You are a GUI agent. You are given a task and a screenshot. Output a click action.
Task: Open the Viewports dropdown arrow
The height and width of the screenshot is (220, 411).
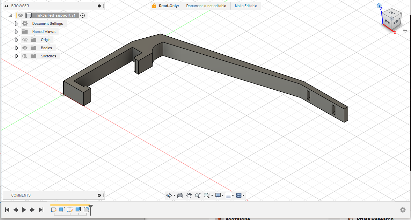coord(243,196)
